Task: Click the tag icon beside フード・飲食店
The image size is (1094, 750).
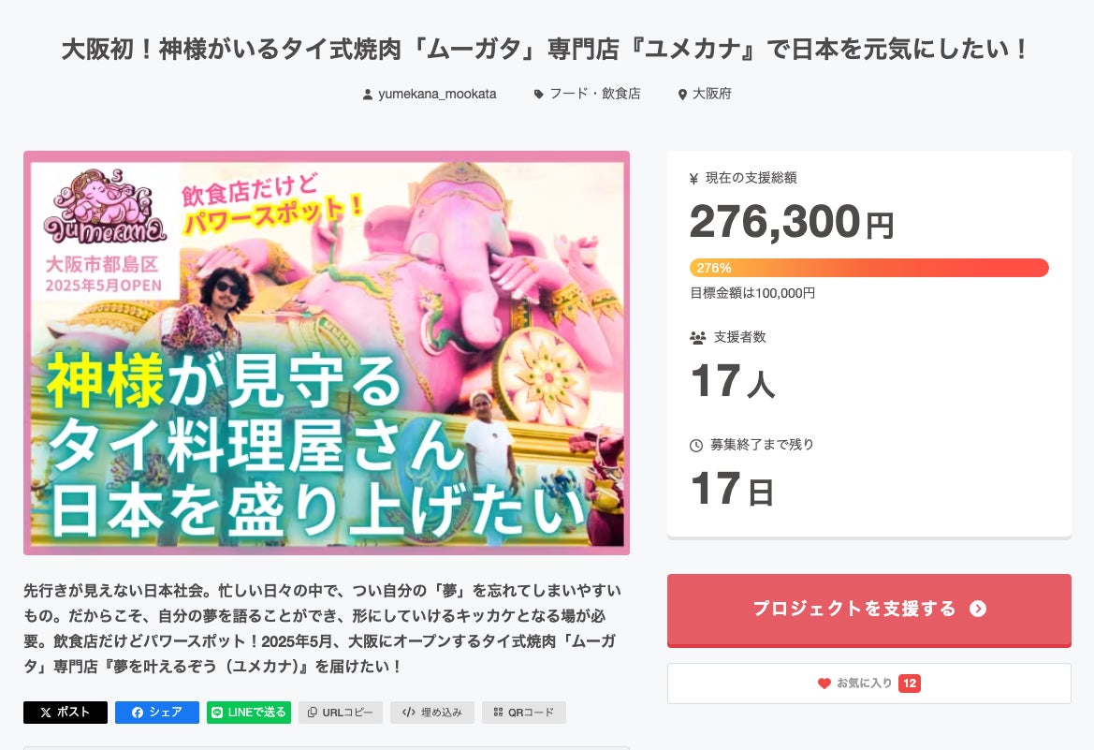Action: 538,95
